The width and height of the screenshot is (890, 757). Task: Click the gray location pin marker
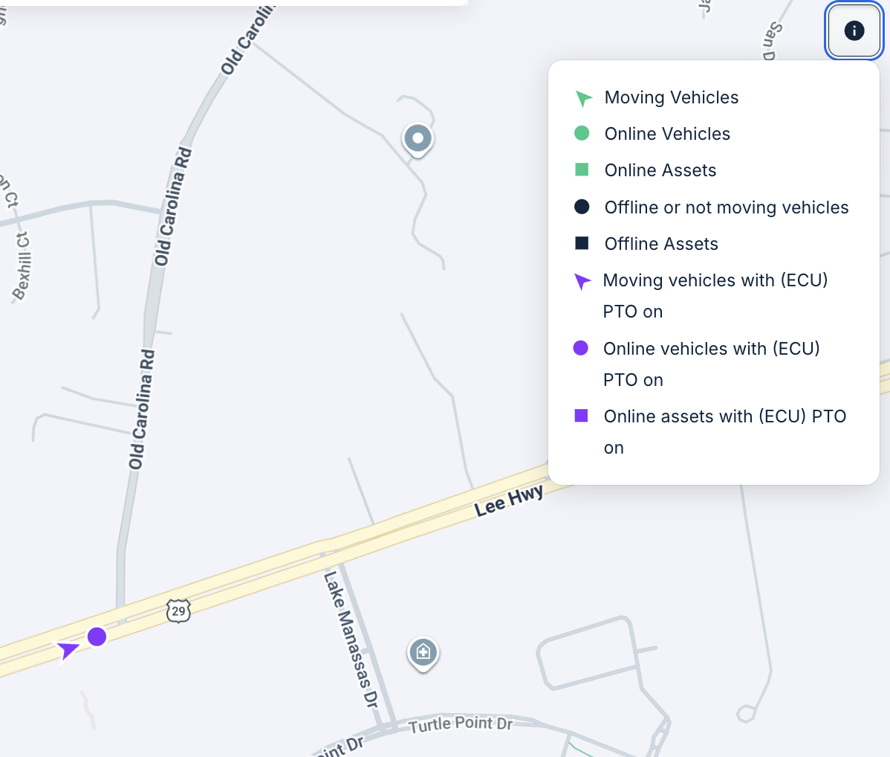pos(418,138)
